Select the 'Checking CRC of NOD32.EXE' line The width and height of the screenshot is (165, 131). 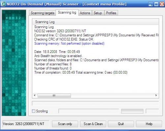(x=64, y=39)
